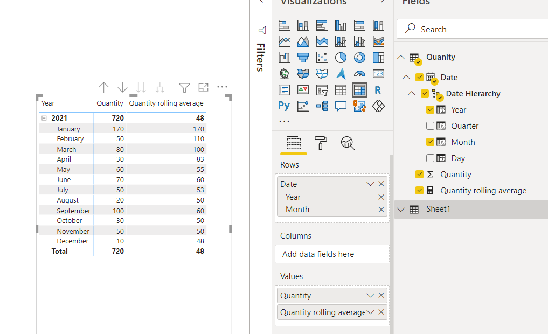
Task: Insert a Slicer visual
Action: (x=322, y=90)
